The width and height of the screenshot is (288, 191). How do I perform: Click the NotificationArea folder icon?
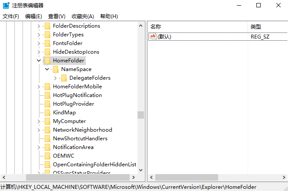[x=47, y=147]
